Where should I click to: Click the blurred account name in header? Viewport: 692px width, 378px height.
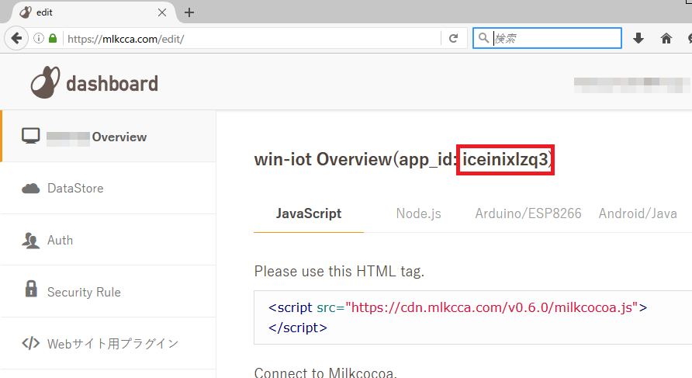[631, 85]
